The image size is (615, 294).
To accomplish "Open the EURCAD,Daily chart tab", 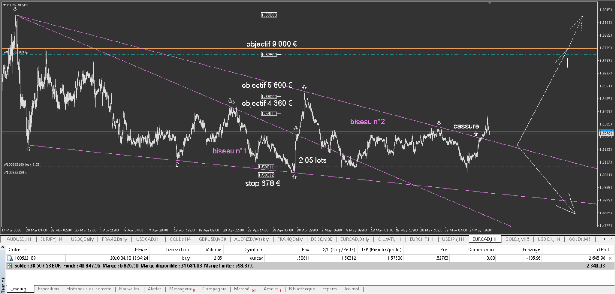I will (x=355, y=239).
